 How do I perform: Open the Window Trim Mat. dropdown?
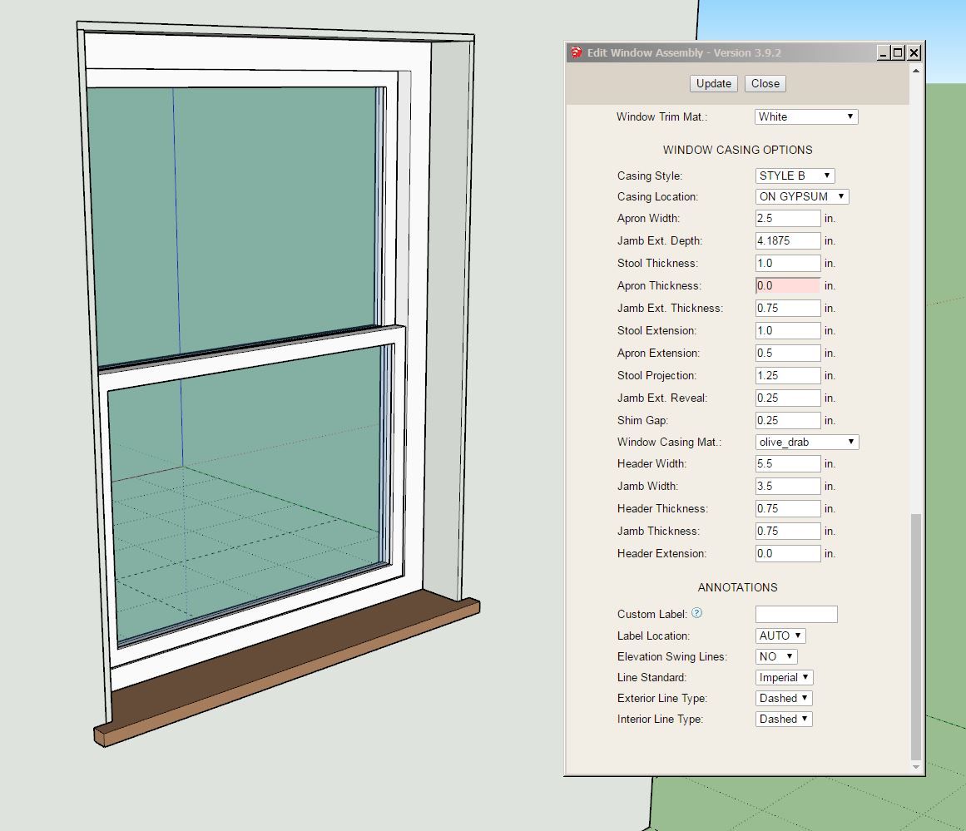(x=806, y=116)
